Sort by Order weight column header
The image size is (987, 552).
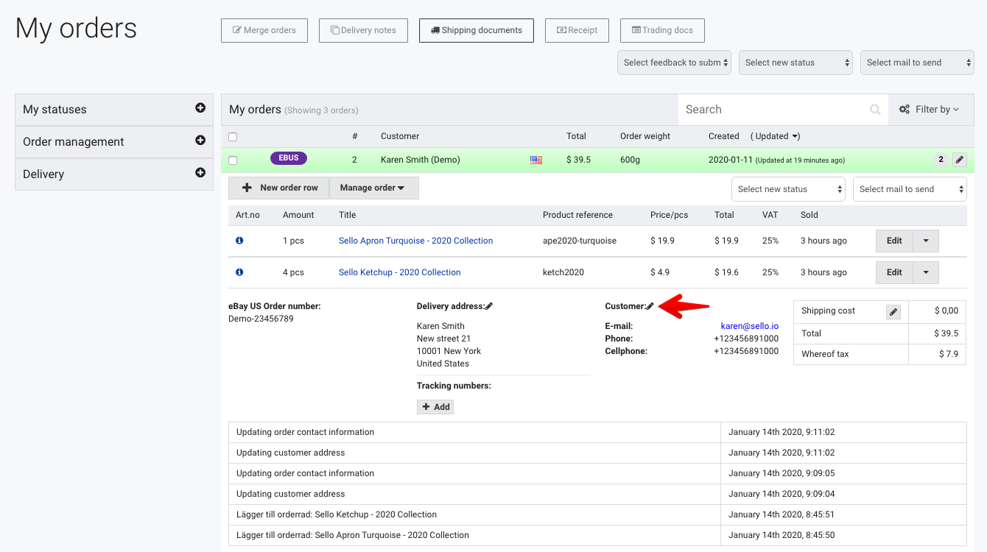point(645,136)
